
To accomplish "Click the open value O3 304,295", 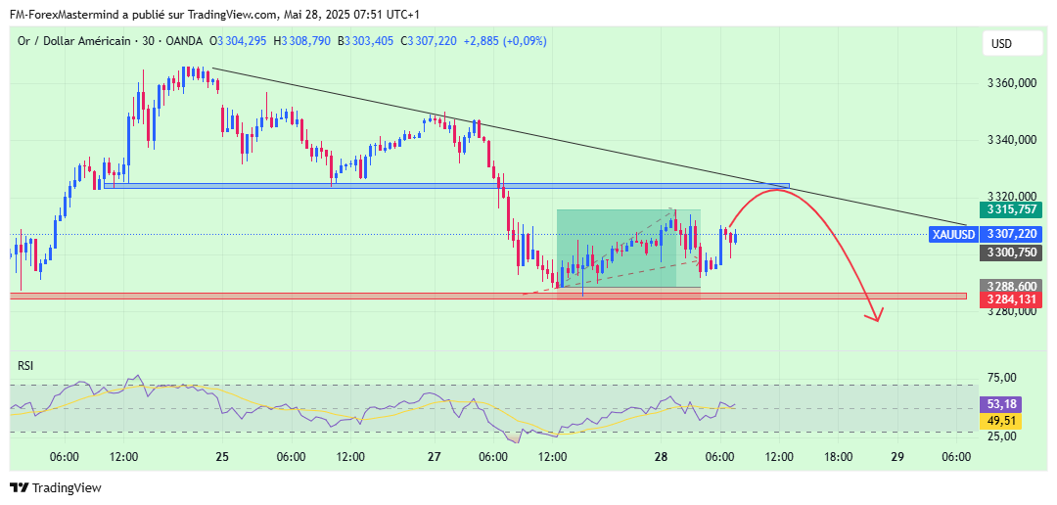I will pos(239,41).
